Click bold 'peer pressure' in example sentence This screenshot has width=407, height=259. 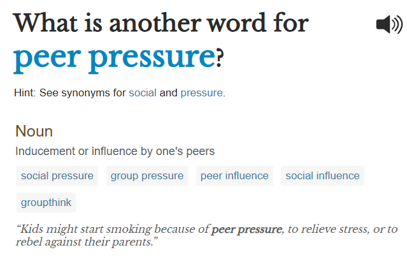click(x=246, y=229)
